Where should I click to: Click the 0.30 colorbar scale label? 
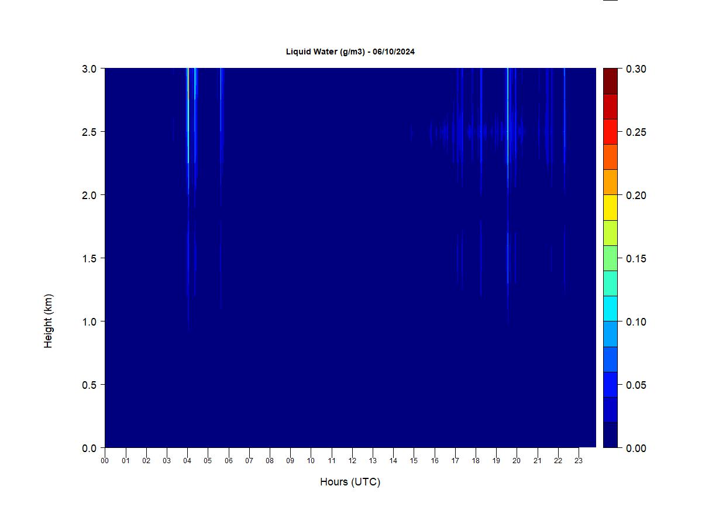pyautogui.click(x=636, y=69)
